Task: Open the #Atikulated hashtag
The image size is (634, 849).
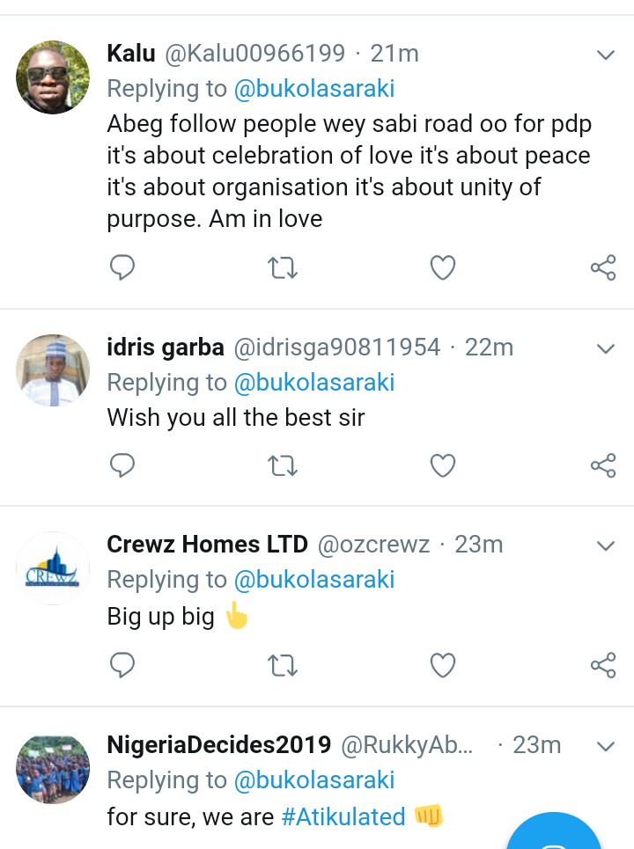Action: click(343, 816)
